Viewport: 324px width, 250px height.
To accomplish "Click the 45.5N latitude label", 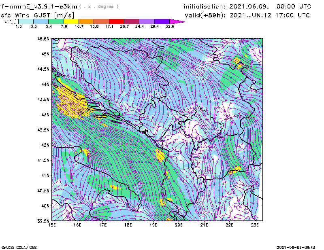I will [43, 38].
